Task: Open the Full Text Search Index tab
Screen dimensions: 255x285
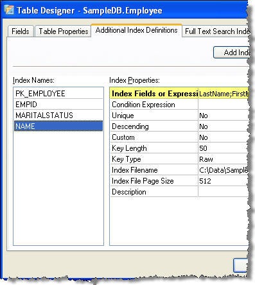Action: (x=216, y=31)
